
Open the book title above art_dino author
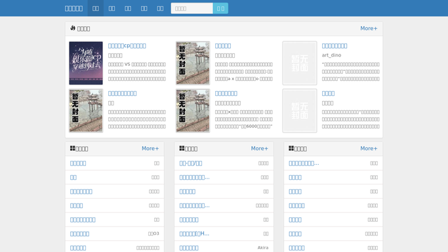click(x=335, y=46)
